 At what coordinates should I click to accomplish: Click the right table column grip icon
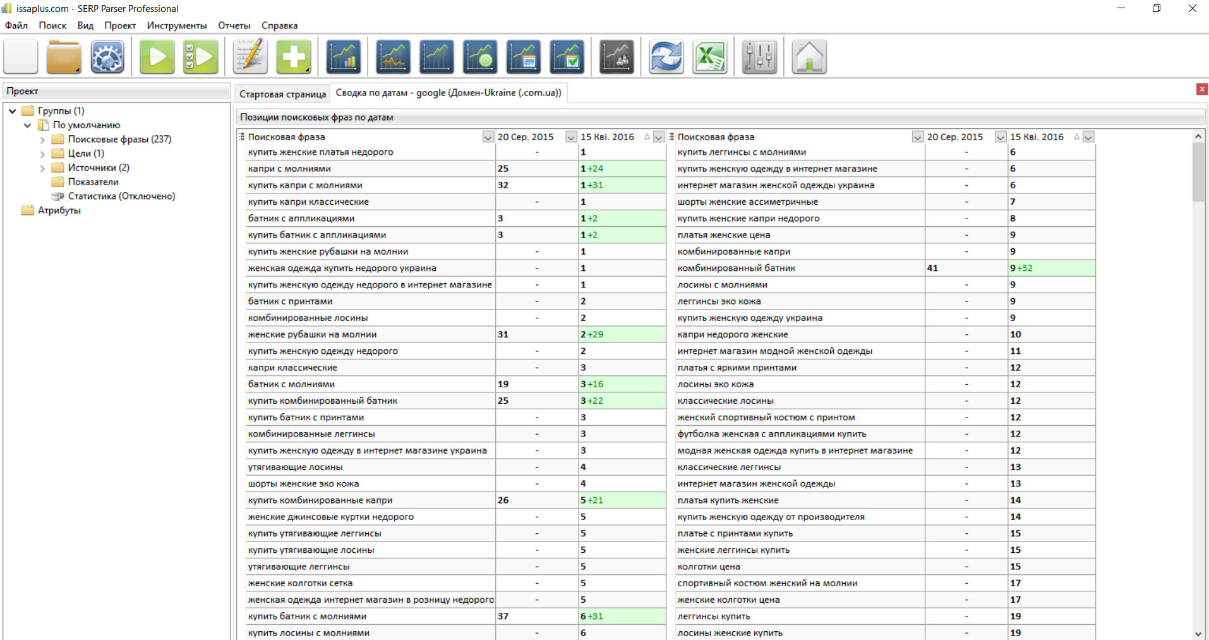(671, 136)
